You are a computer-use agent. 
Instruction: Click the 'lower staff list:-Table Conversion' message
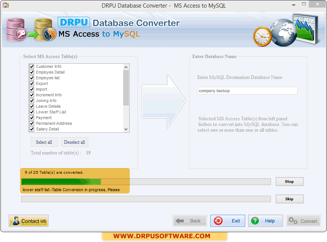tap(71, 190)
